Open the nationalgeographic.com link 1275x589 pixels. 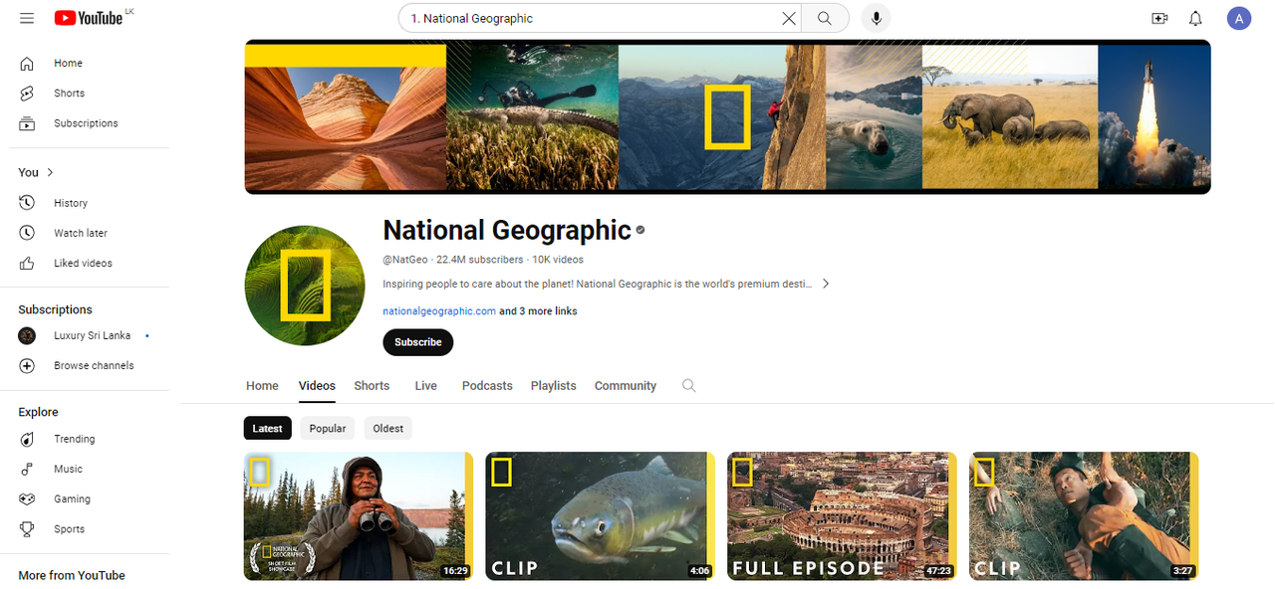[439, 311]
